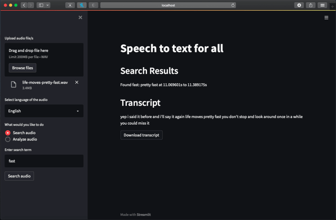Click the 'Select language of the audio' label

(26, 100)
